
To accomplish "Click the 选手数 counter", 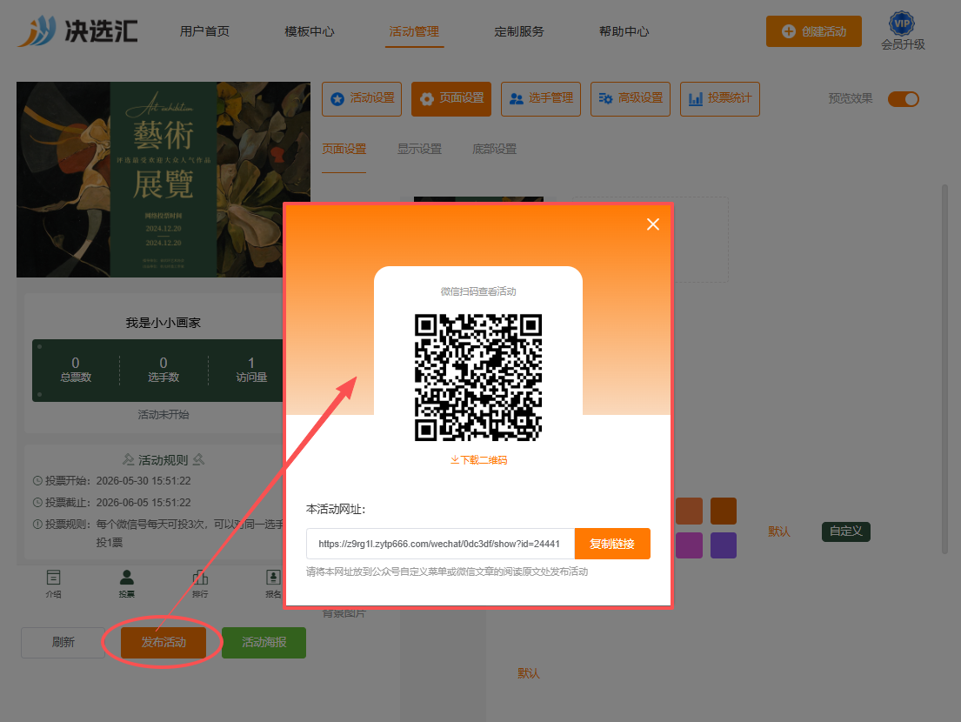I will pyautogui.click(x=163, y=370).
